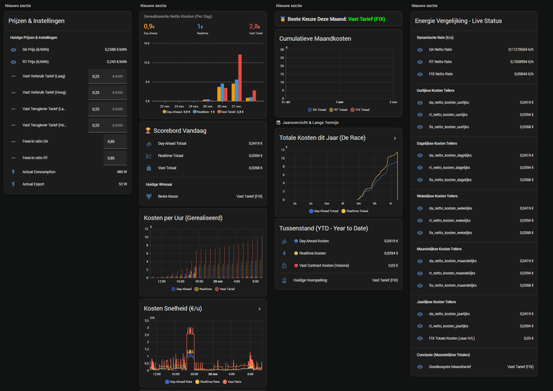The height and width of the screenshot is (391, 553).
Task: Click the trophy icon beside Scorebord Vandaag
Action: click(x=148, y=131)
